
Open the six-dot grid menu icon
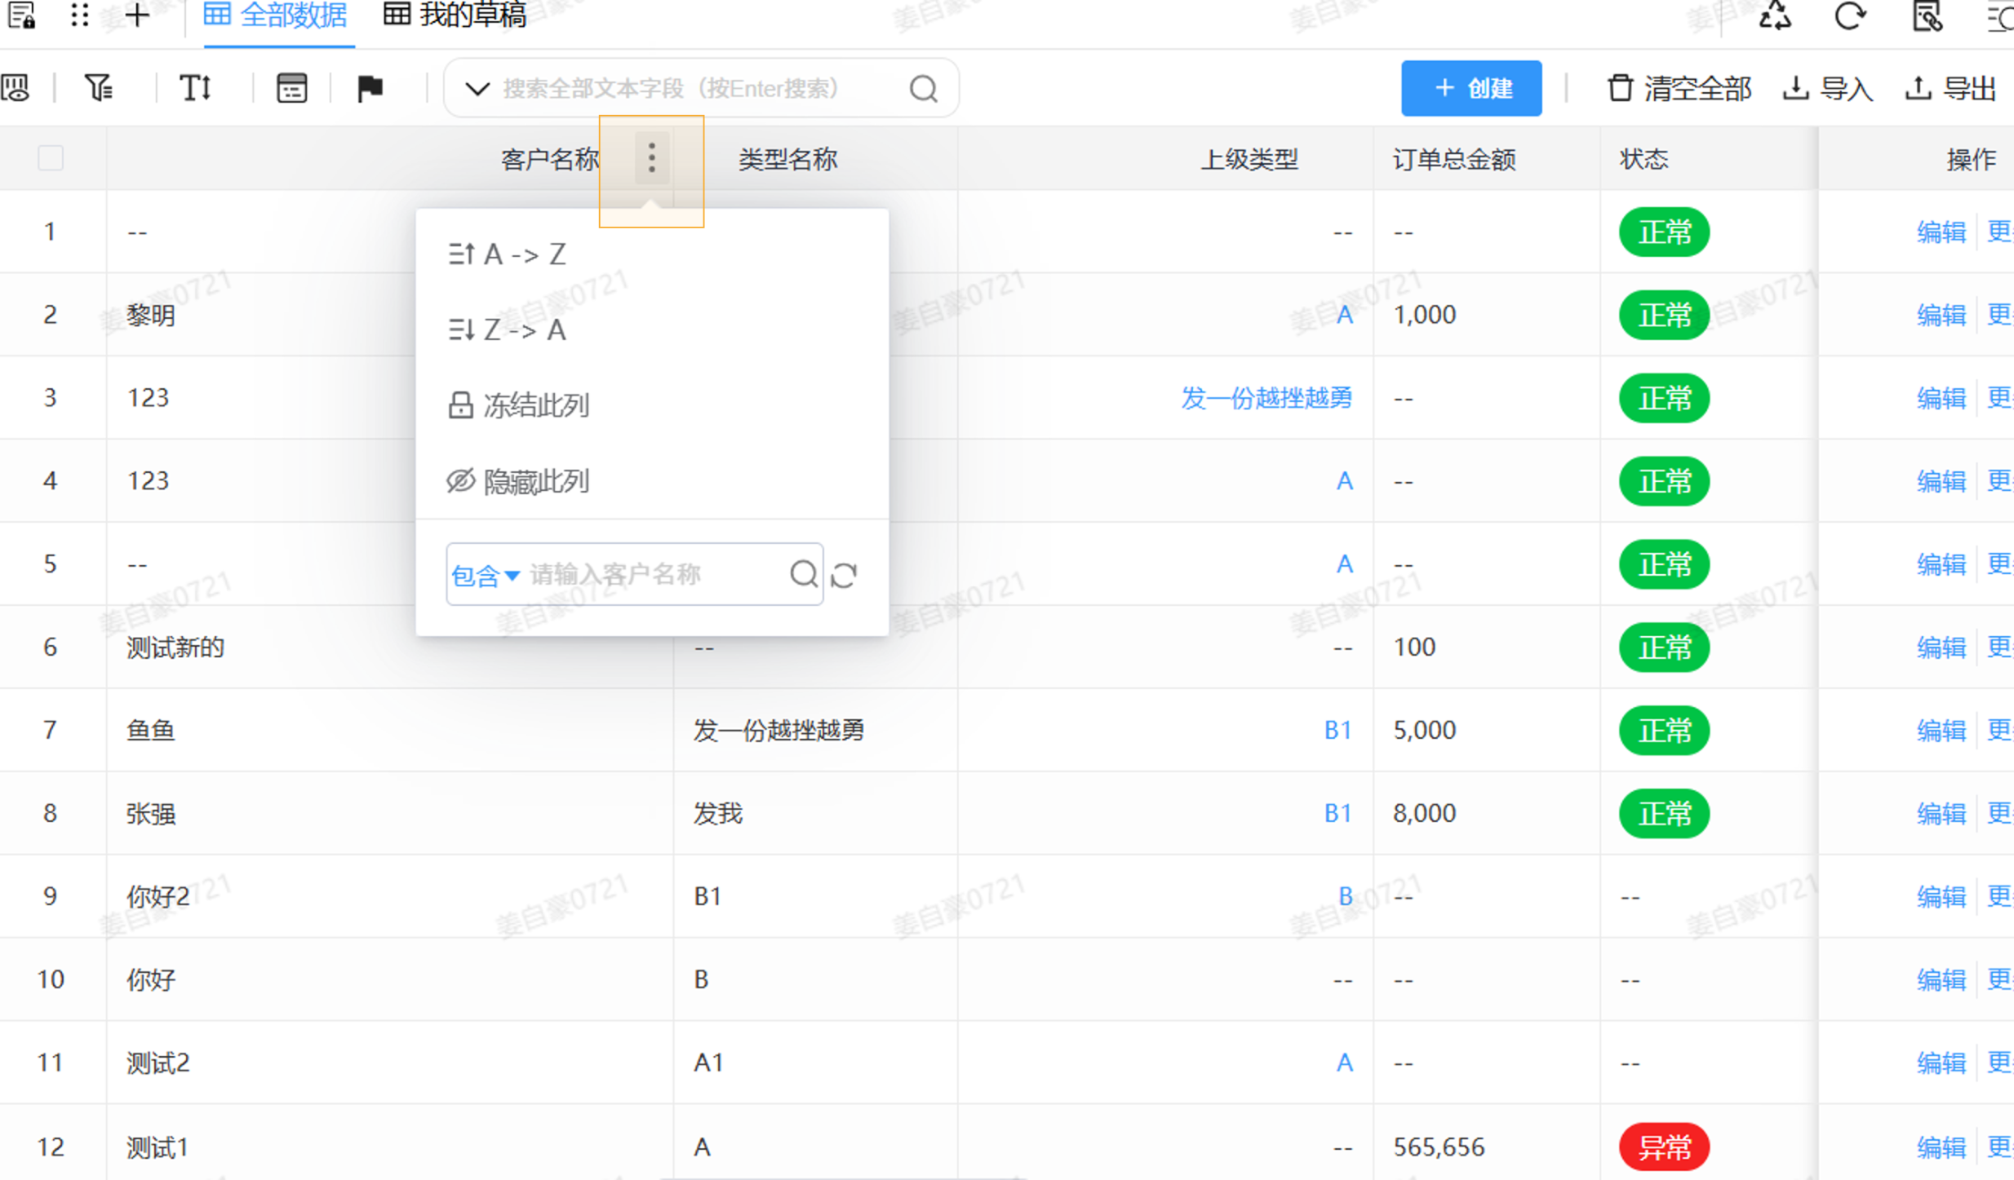79,15
